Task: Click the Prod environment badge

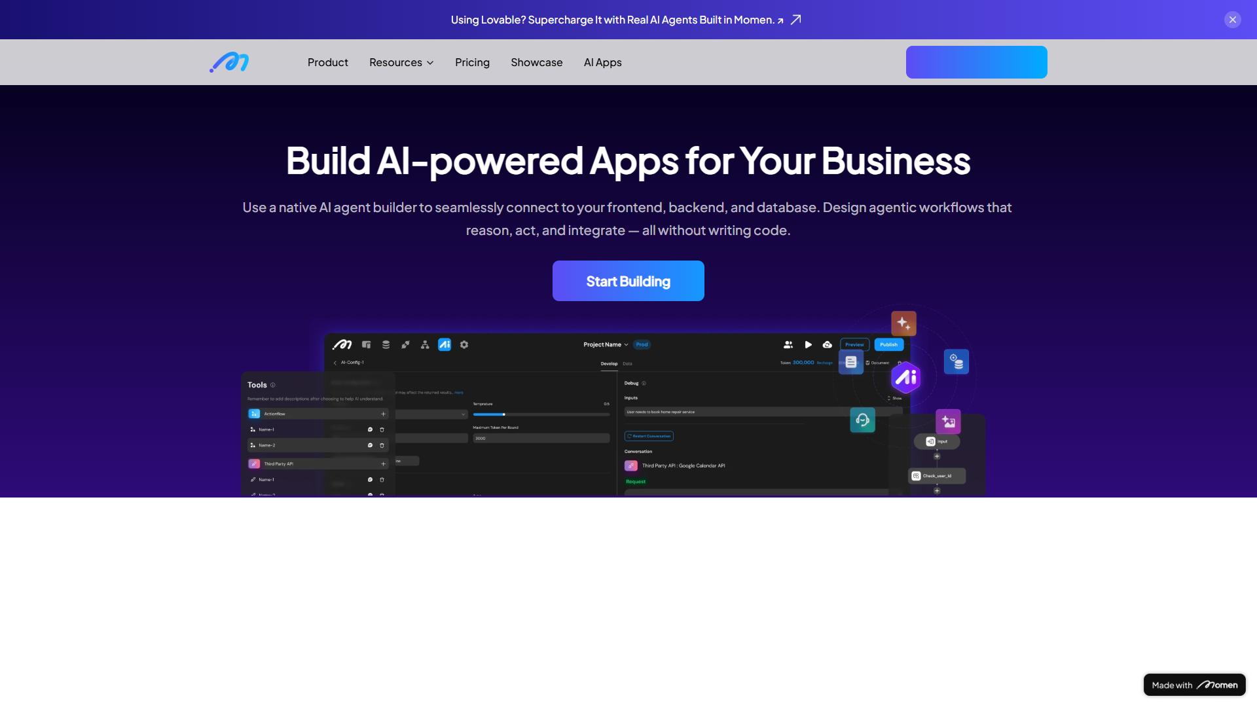Action: [642, 344]
